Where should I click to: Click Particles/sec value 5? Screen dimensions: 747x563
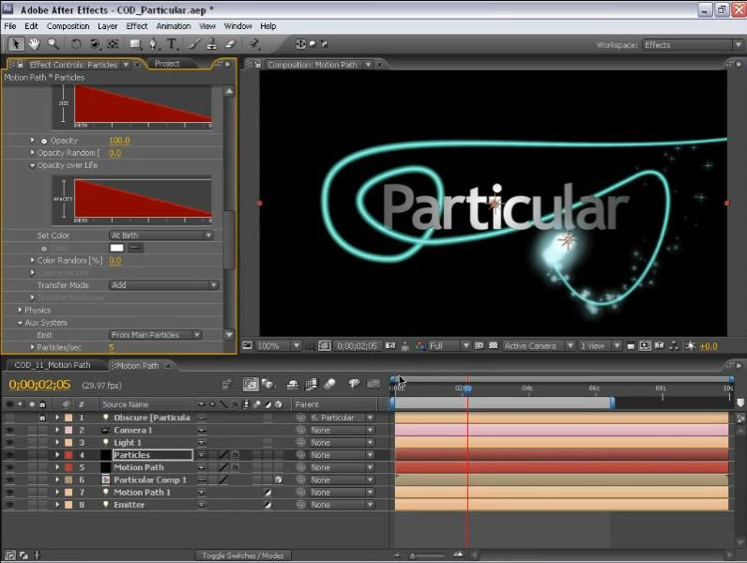(x=112, y=347)
